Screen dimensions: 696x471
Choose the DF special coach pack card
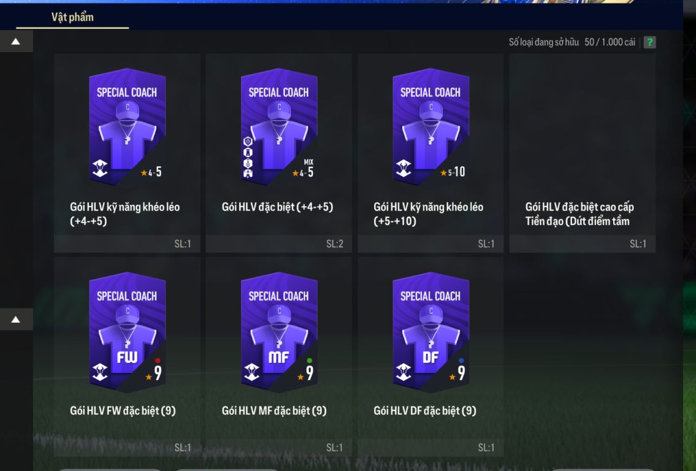click(x=430, y=357)
